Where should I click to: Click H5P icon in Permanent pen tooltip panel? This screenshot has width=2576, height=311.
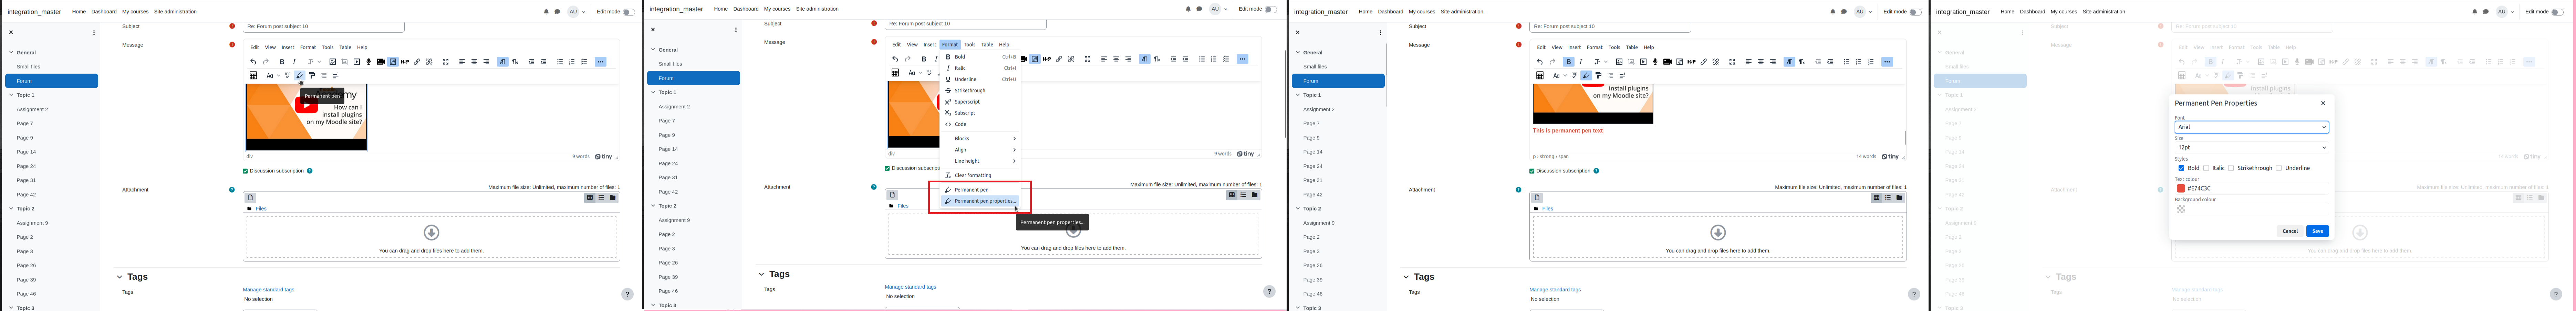coord(405,62)
